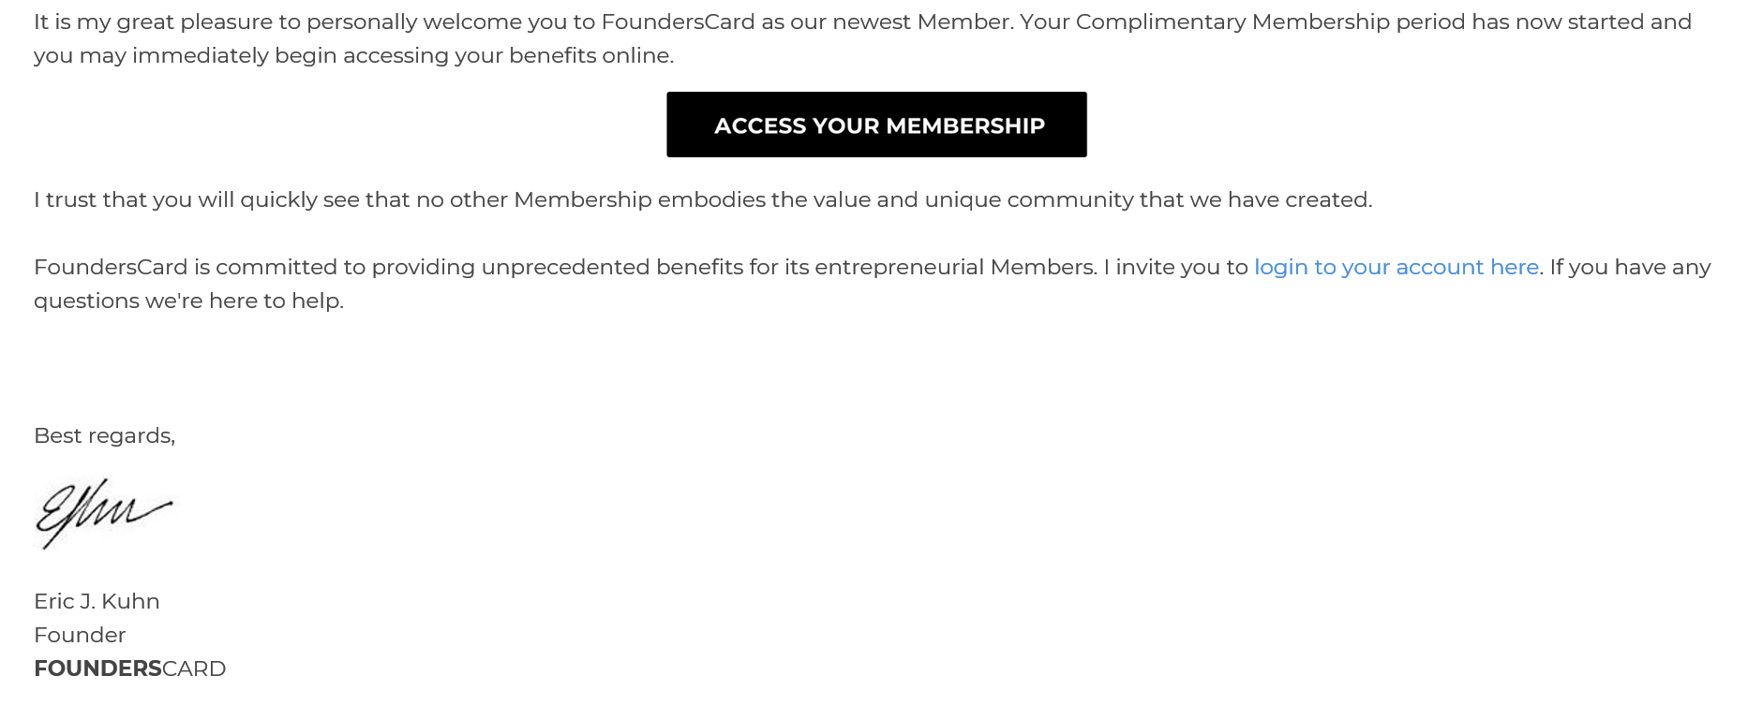This screenshot has width=1762, height=705.
Task: Click the handwritten signature image
Action: (103, 512)
